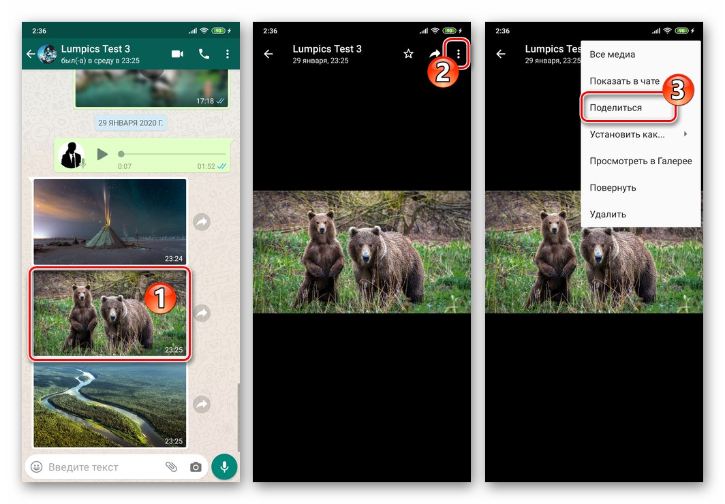
Task: Choose Показать в чате menu entry
Action: [x=624, y=80]
